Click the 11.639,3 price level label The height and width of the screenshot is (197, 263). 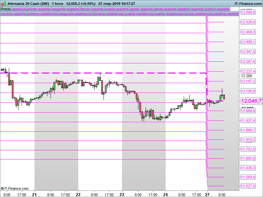coord(248,168)
